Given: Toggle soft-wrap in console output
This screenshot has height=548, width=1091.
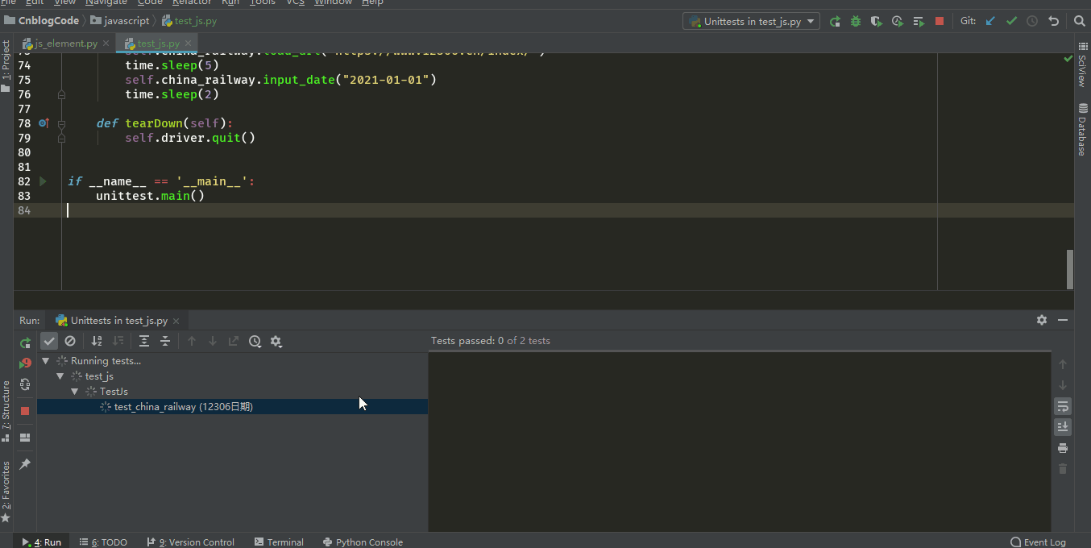Looking at the screenshot, I should coord(1063,406).
